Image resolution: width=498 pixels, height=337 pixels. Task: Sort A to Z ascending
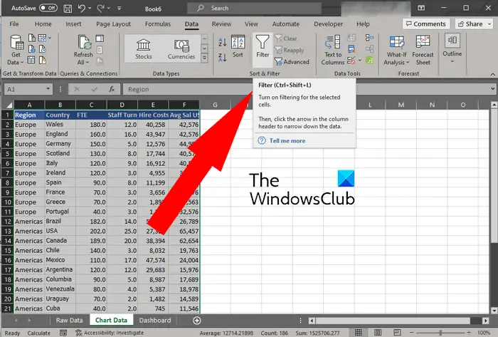[x=222, y=41]
